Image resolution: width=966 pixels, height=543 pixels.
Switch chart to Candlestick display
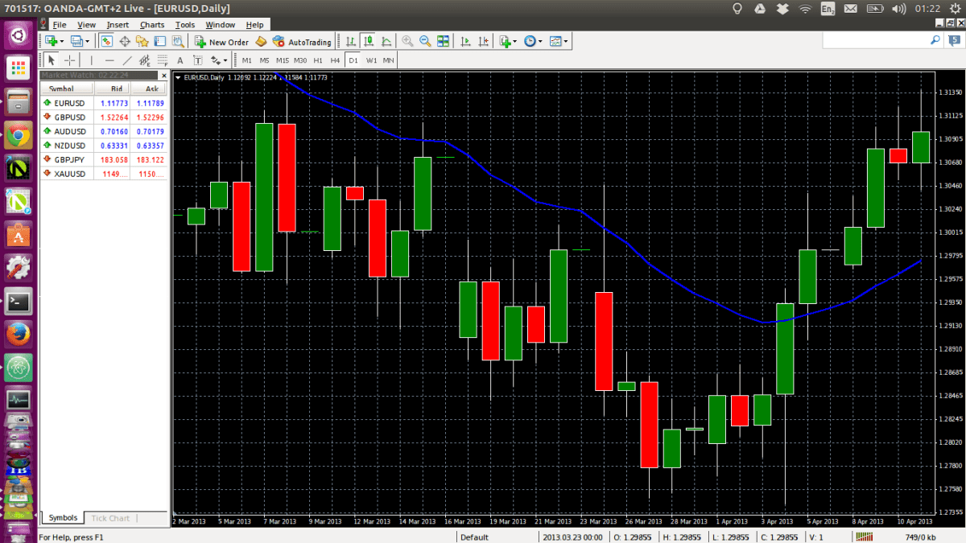[367, 40]
